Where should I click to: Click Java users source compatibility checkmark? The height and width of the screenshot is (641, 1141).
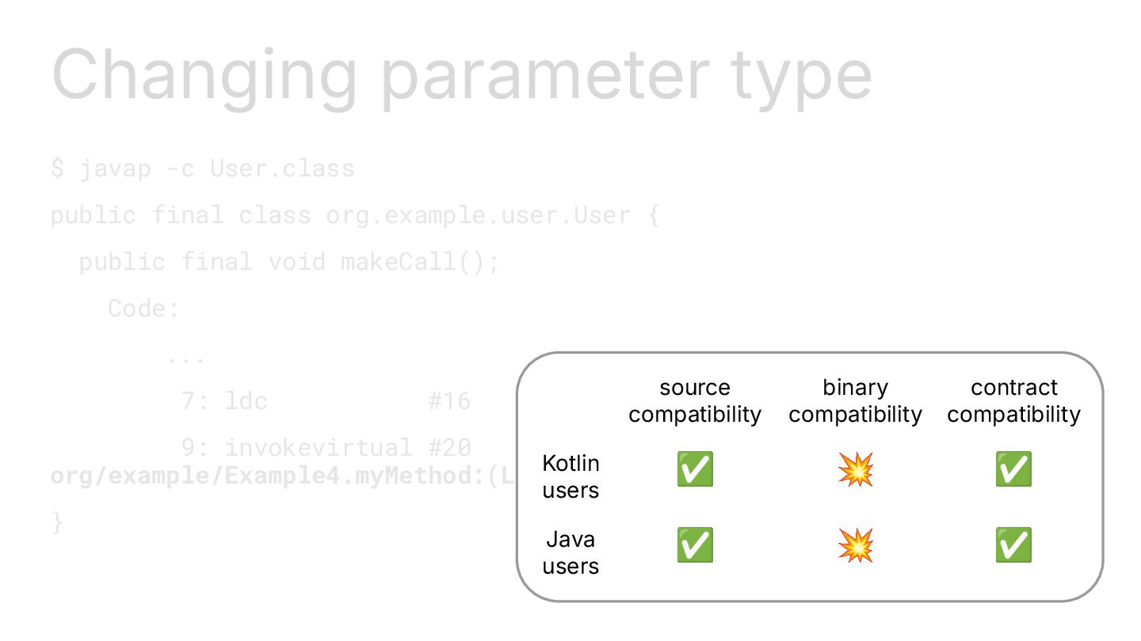(x=695, y=545)
